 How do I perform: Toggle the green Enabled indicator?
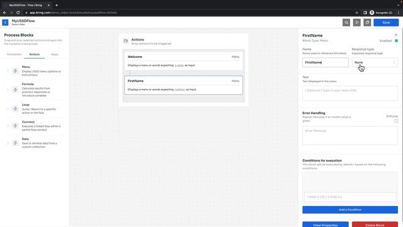pyautogui.click(x=396, y=40)
